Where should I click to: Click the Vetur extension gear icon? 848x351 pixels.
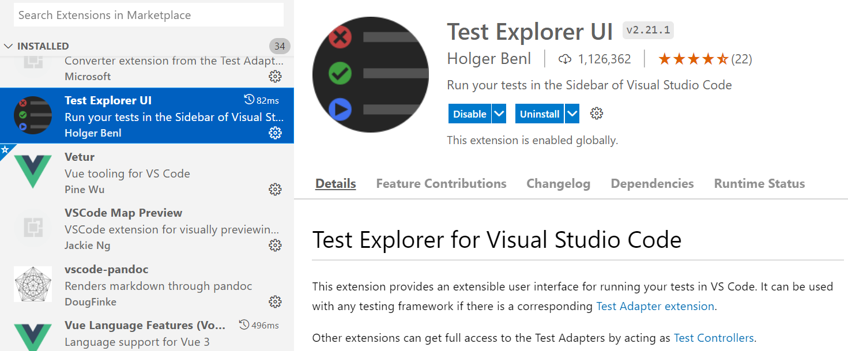tap(276, 188)
